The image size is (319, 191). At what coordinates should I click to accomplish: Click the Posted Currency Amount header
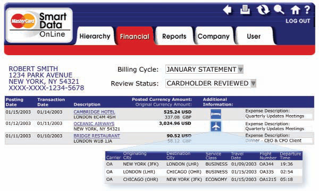162,99
